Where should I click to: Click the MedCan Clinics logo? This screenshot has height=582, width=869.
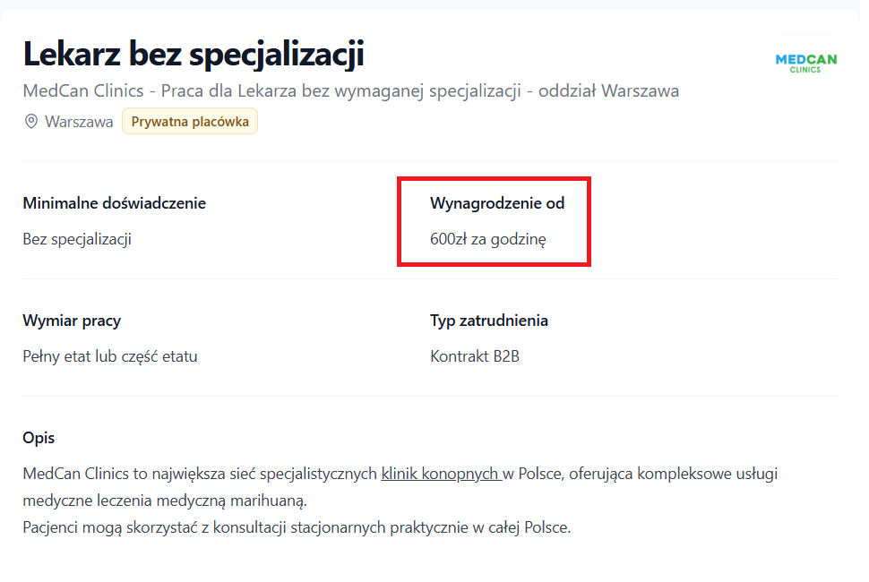(805, 62)
